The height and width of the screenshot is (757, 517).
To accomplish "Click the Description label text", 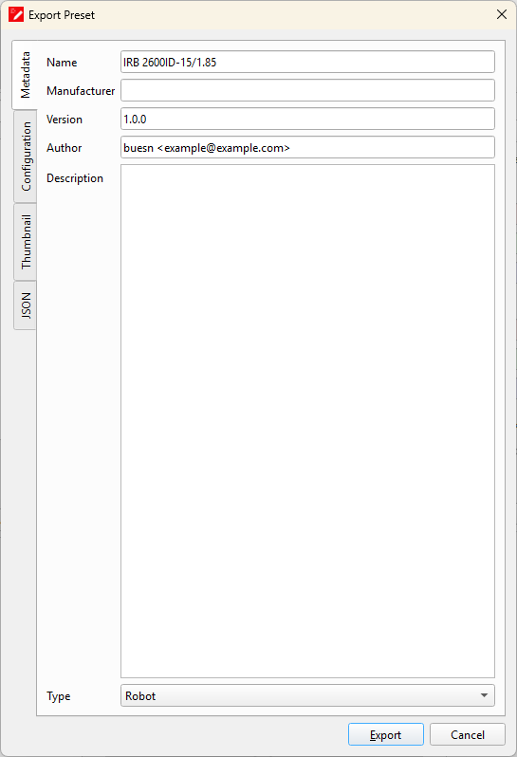I will (75, 178).
